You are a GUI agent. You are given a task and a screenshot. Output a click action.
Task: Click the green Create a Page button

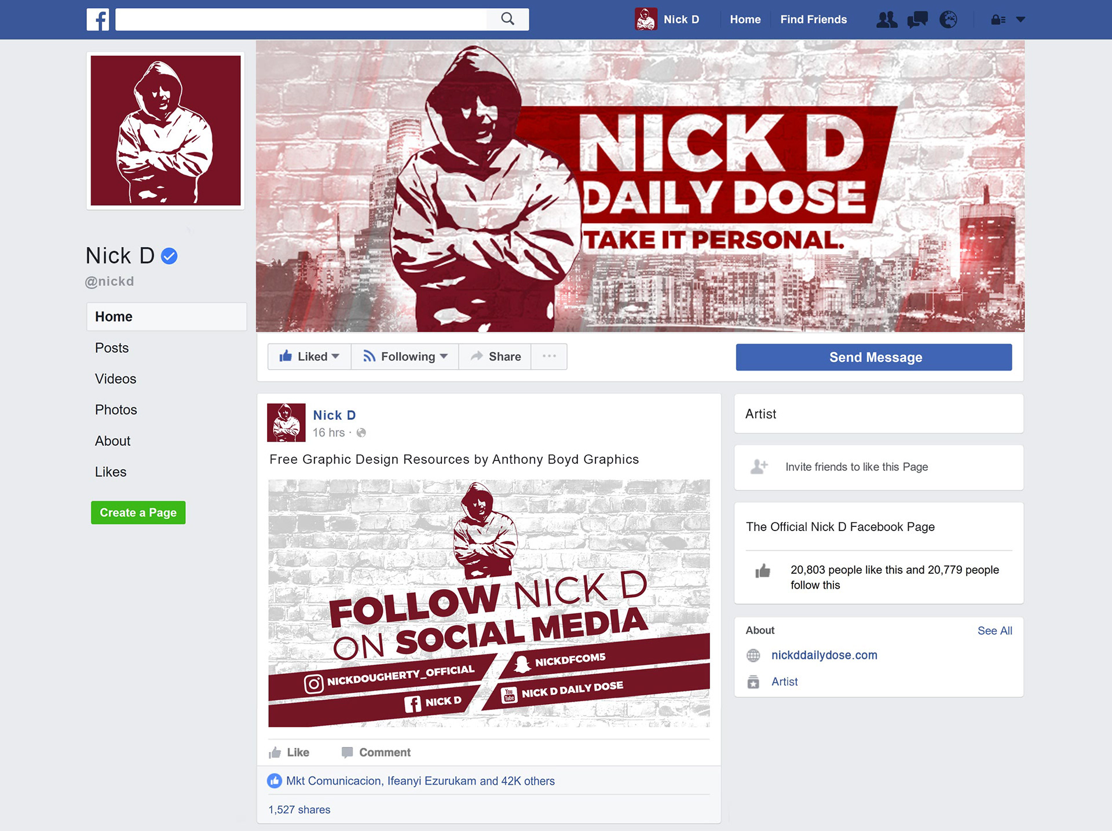[138, 512]
